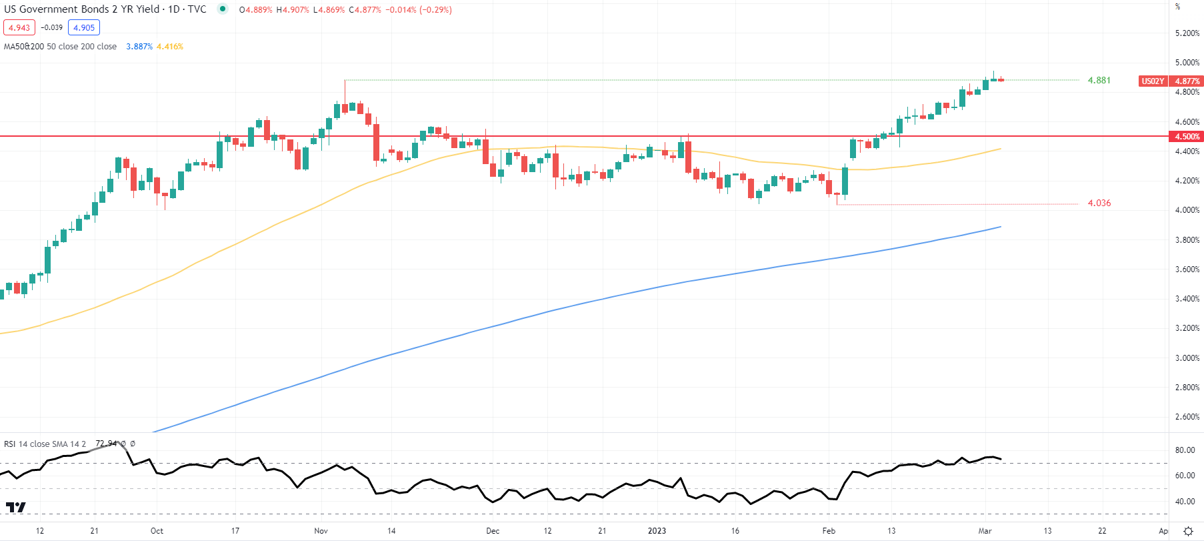1204x541 pixels.
Task: Click the green 4.881 high level label
Action: [1099, 80]
